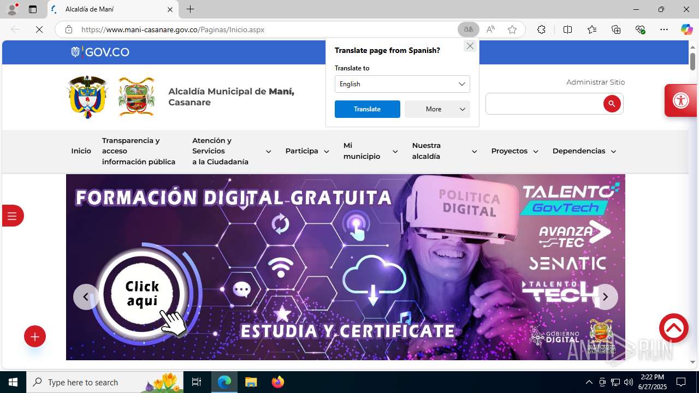Open the Favorites list icon
Screen dimensions: 699x393
(x=592, y=29)
